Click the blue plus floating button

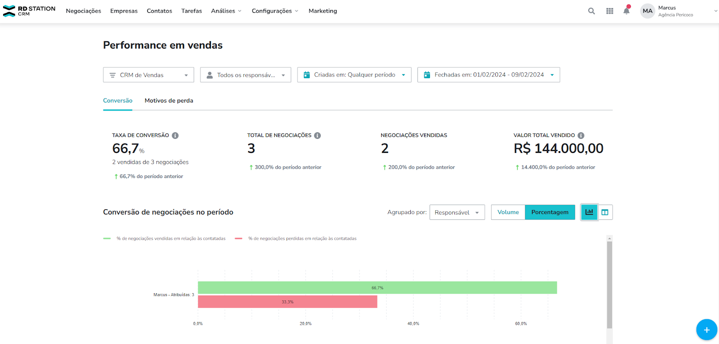coord(706,330)
